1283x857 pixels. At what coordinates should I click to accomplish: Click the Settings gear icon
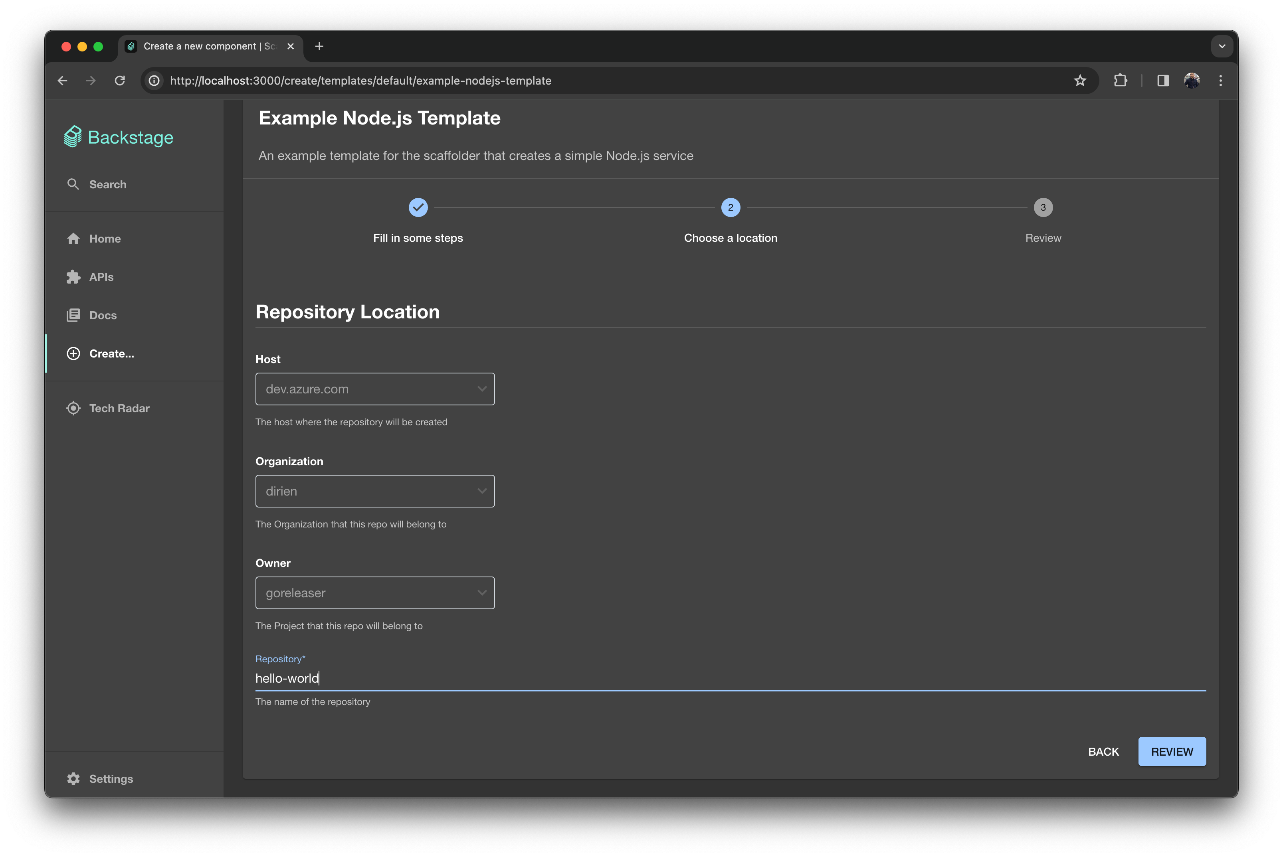[73, 779]
